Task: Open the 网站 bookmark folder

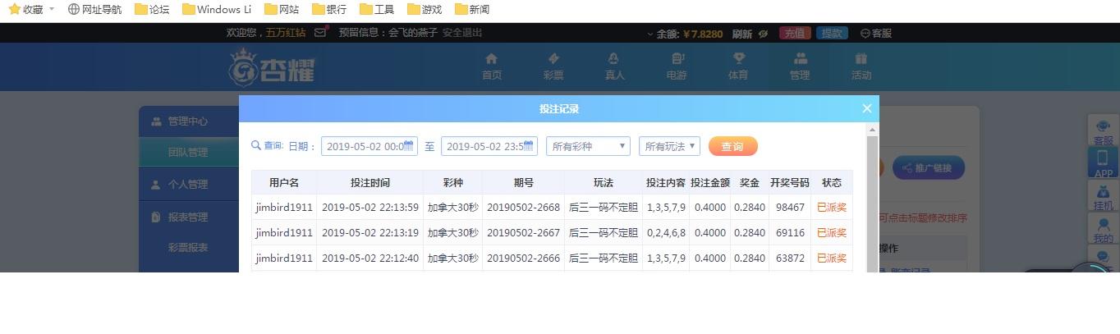Action: point(282,9)
